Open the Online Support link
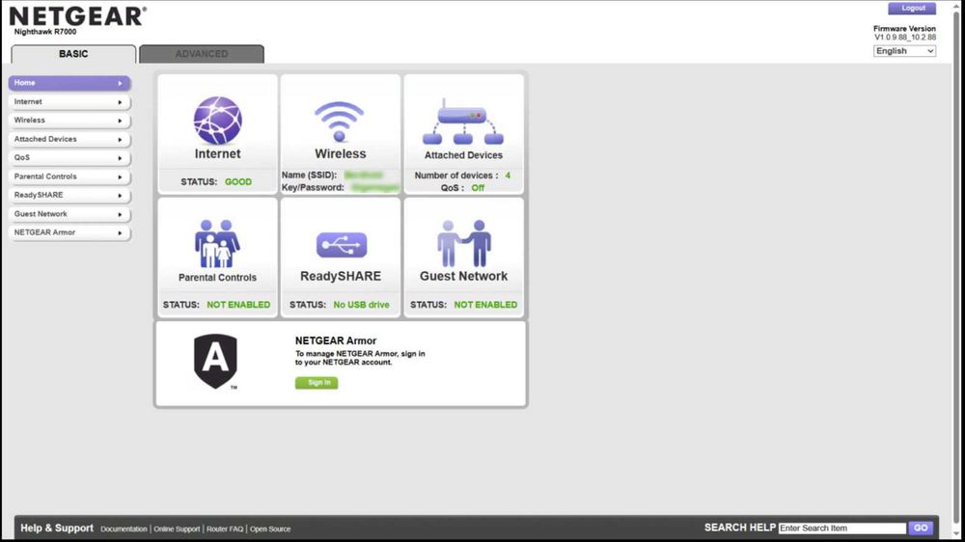965x542 pixels. point(177,529)
